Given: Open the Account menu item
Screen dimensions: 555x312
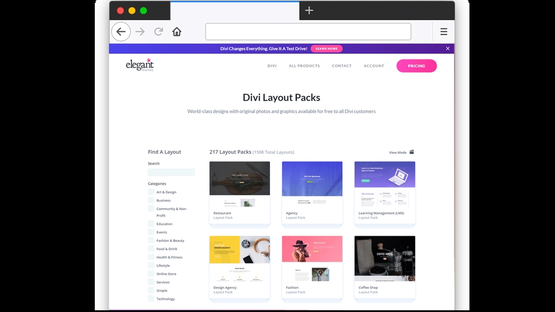Looking at the screenshot, I should [x=374, y=66].
